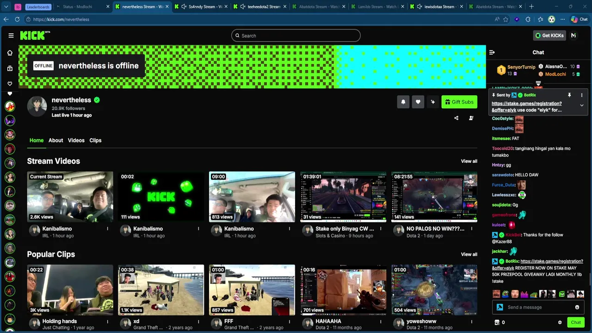Viewport: 592px width, 333px height.
Task: Open the Kick hamburger menu
Action: click(x=11, y=36)
